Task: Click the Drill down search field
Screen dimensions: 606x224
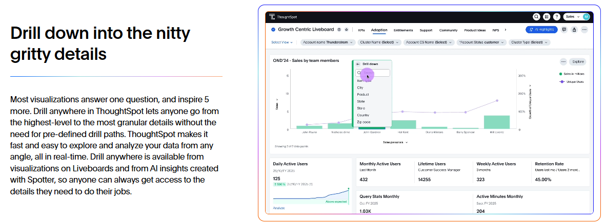Action: click(x=373, y=73)
